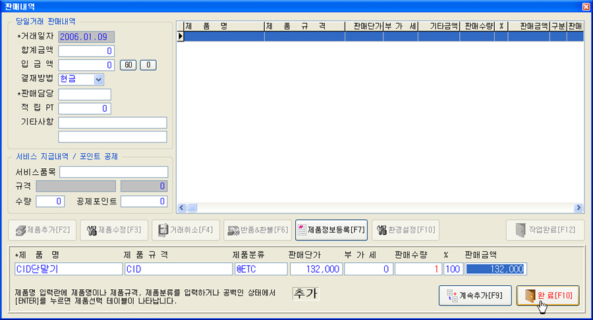The height and width of the screenshot is (320, 593).
Task: Click the 공제포인트 input field
Action: 144,202
